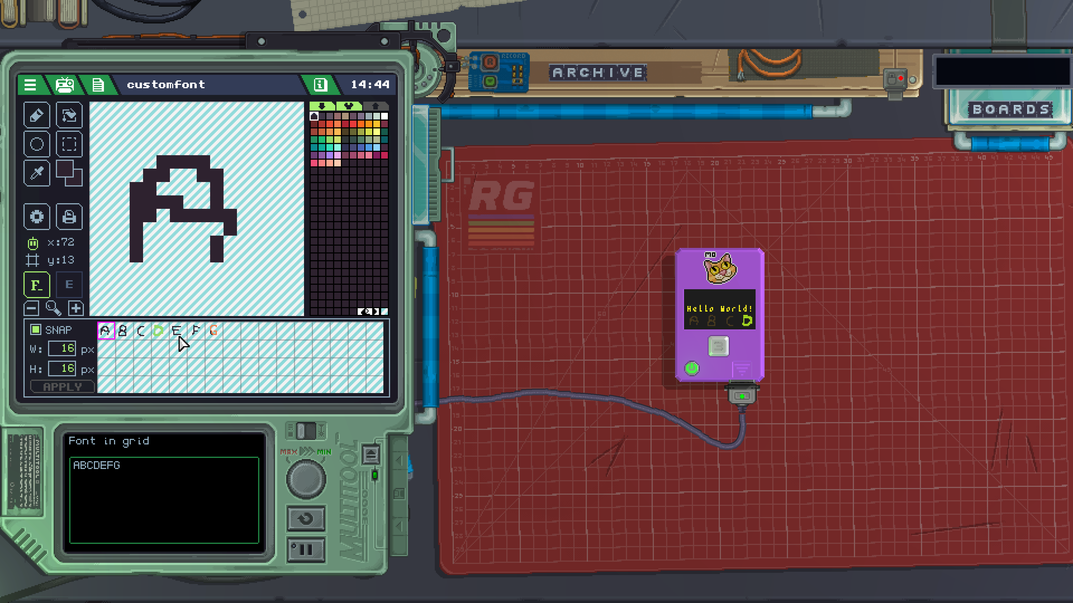The width and height of the screenshot is (1073, 603).
Task: Open the info icon in header
Action: pos(320,85)
